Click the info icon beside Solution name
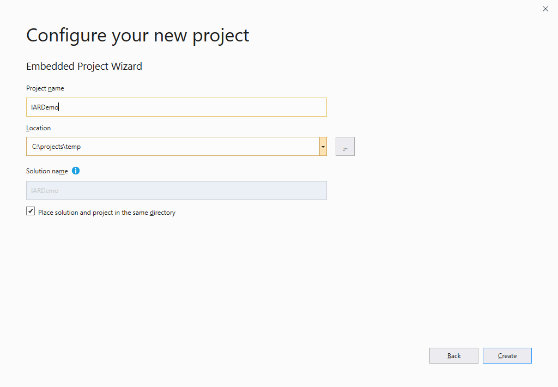Image resolution: width=558 pixels, height=387 pixels. click(76, 171)
